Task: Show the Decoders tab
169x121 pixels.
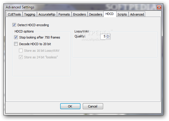Action: click(96, 14)
